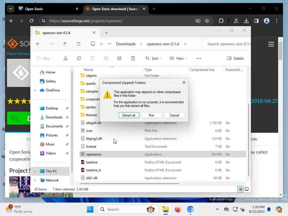Screen dimensions: 288x216
Task: Expand hidden path ellipsis in address bar
Action: (x=109, y=44)
